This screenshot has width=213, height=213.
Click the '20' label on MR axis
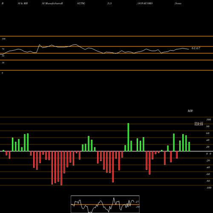click(x=208, y=147)
